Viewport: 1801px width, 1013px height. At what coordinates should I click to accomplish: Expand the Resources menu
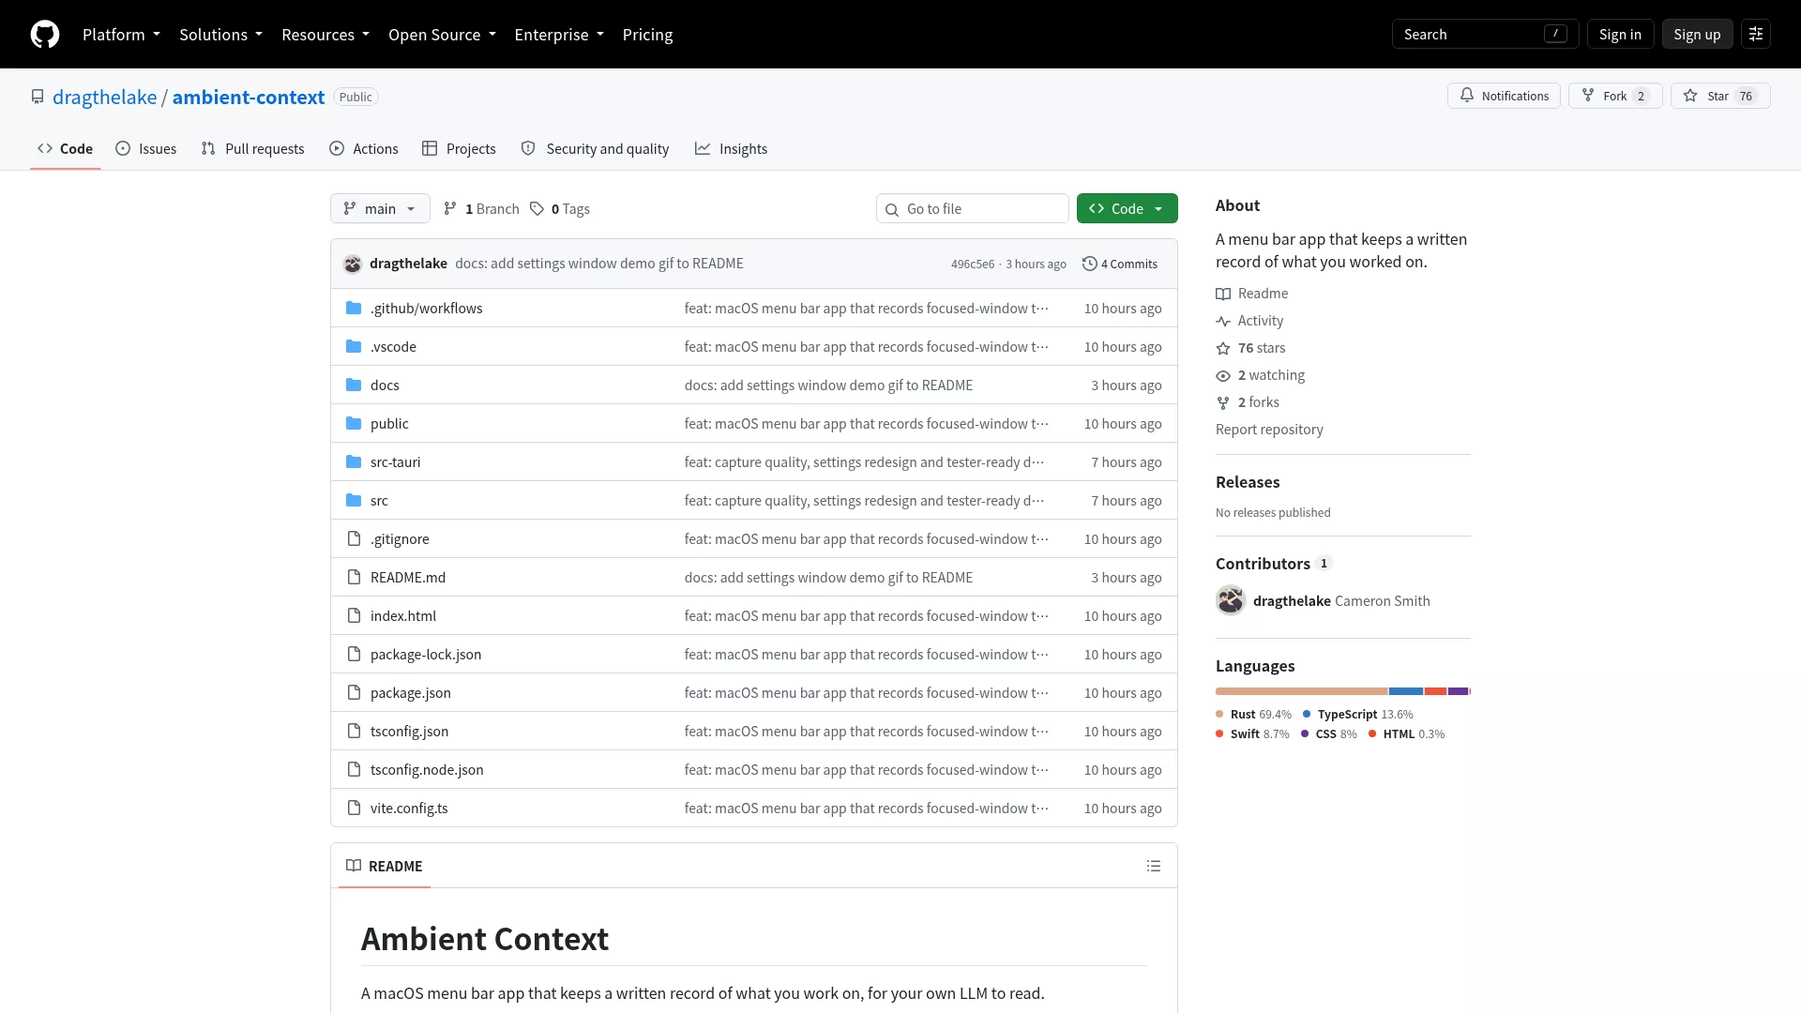pyautogui.click(x=325, y=35)
